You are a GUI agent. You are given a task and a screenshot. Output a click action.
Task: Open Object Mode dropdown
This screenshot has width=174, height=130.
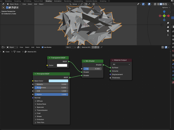(x=14, y=4)
